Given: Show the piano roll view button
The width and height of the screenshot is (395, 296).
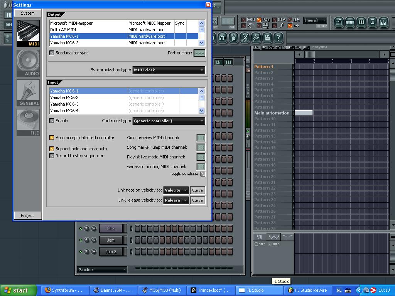Looking at the screenshot, I should point(361,23).
